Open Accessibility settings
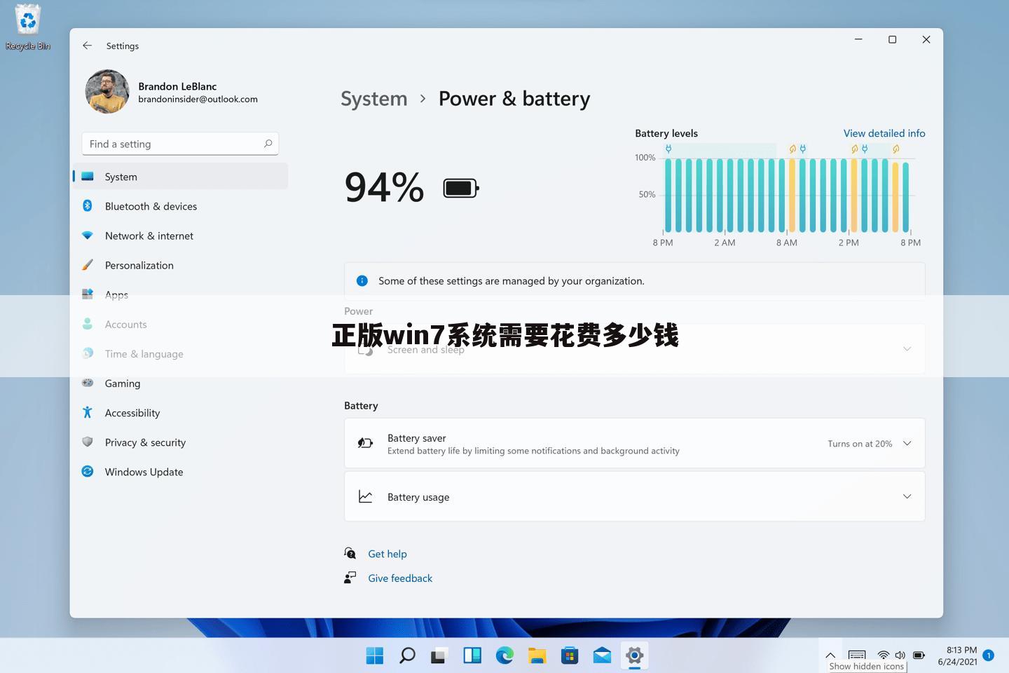The width and height of the screenshot is (1009, 673). 180,413
